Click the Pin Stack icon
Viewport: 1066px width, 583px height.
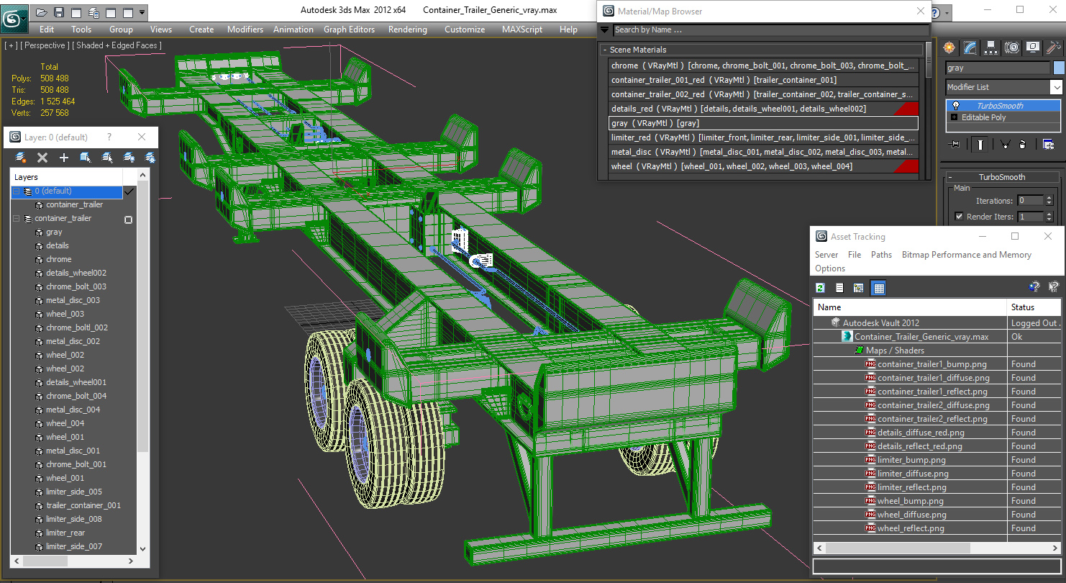pos(955,145)
